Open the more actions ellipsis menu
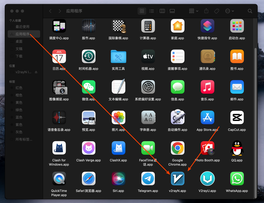Viewport: 264px width, 203px height. click(230, 11)
